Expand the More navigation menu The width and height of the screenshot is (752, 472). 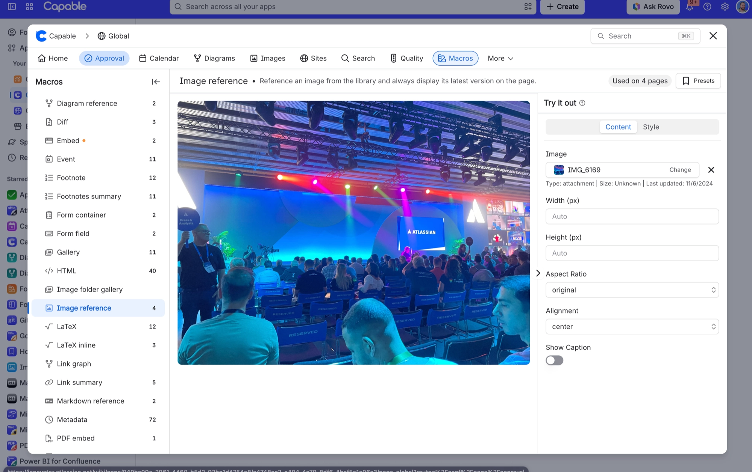point(500,58)
